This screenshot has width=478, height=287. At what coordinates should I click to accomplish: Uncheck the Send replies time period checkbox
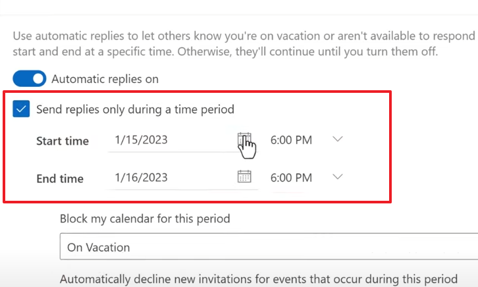tap(21, 109)
